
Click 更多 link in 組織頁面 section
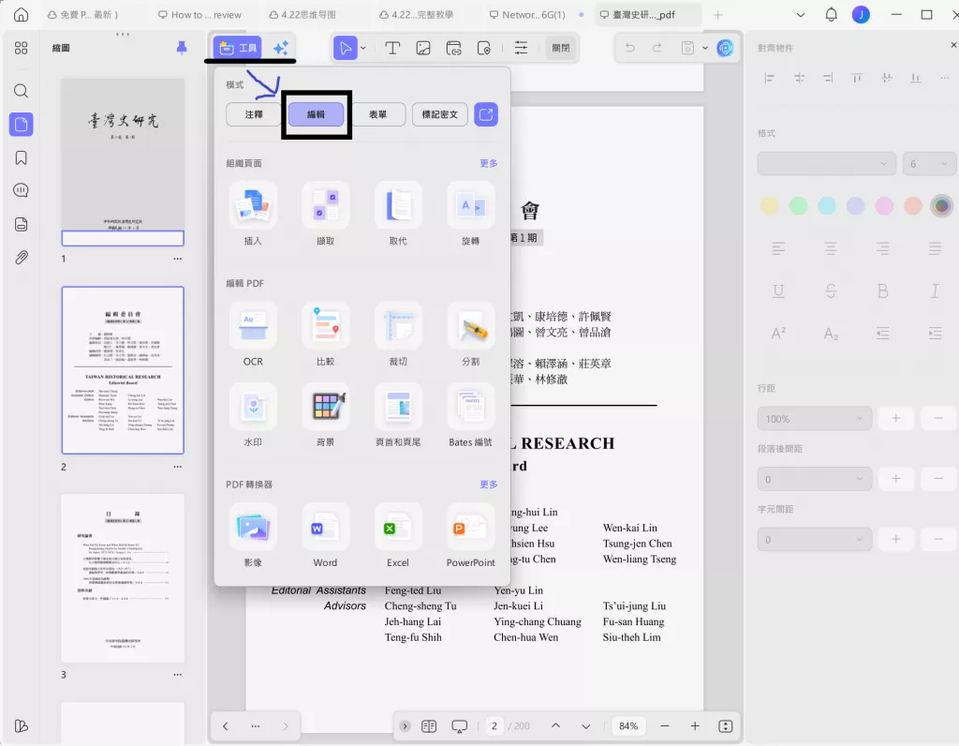pos(489,163)
